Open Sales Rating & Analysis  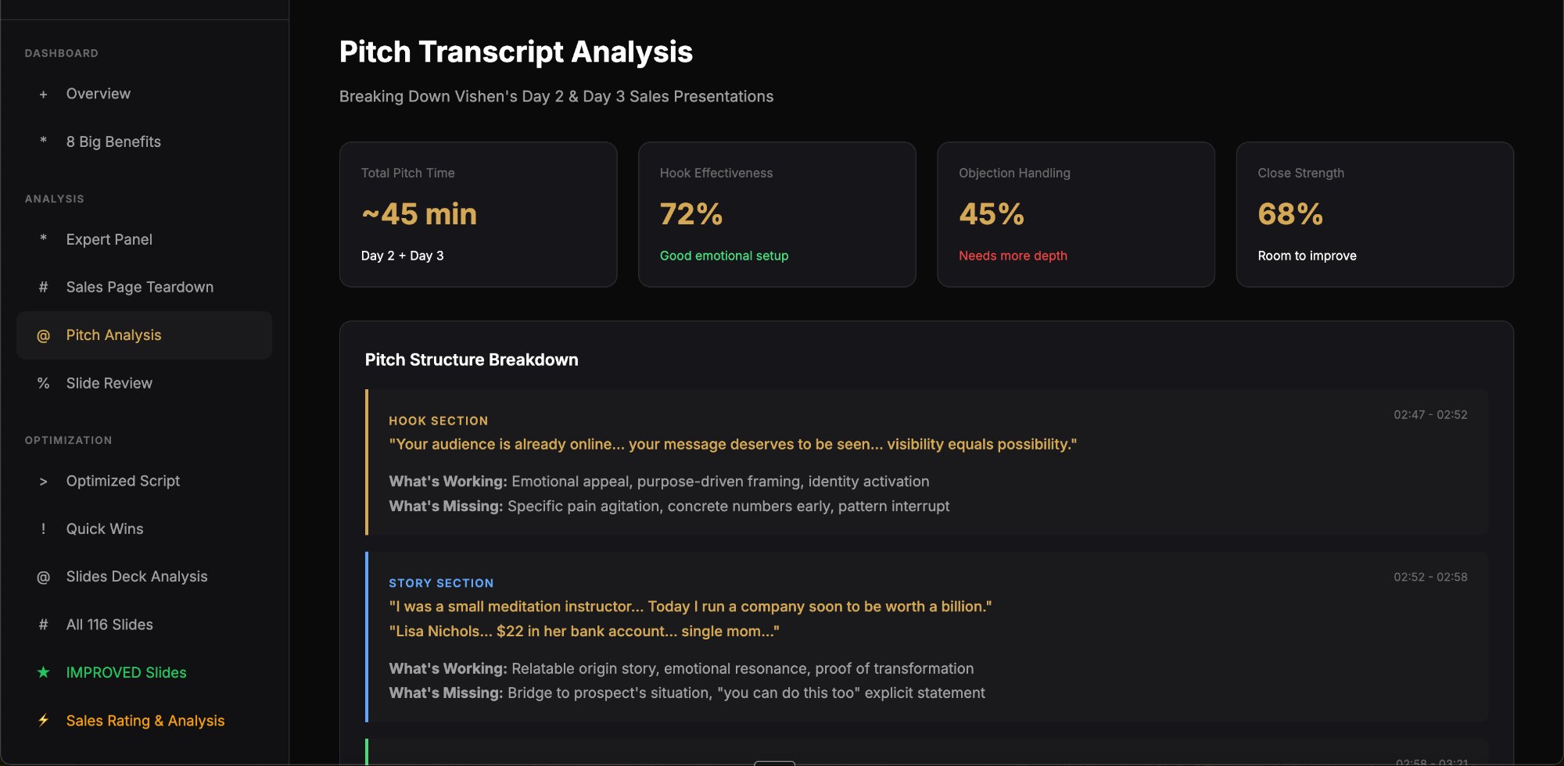click(x=144, y=721)
